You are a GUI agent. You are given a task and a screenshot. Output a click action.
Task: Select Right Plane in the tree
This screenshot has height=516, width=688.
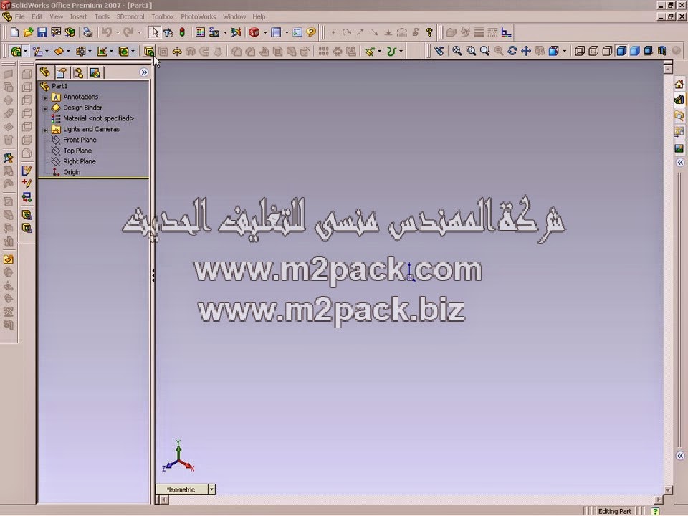click(x=80, y=161)
